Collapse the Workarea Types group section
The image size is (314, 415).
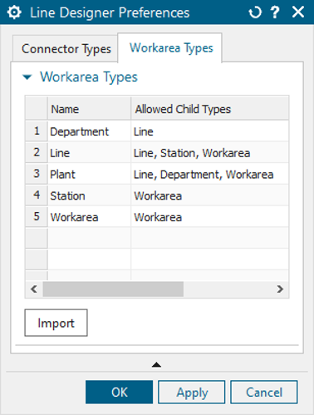click(x=27, y=77)
